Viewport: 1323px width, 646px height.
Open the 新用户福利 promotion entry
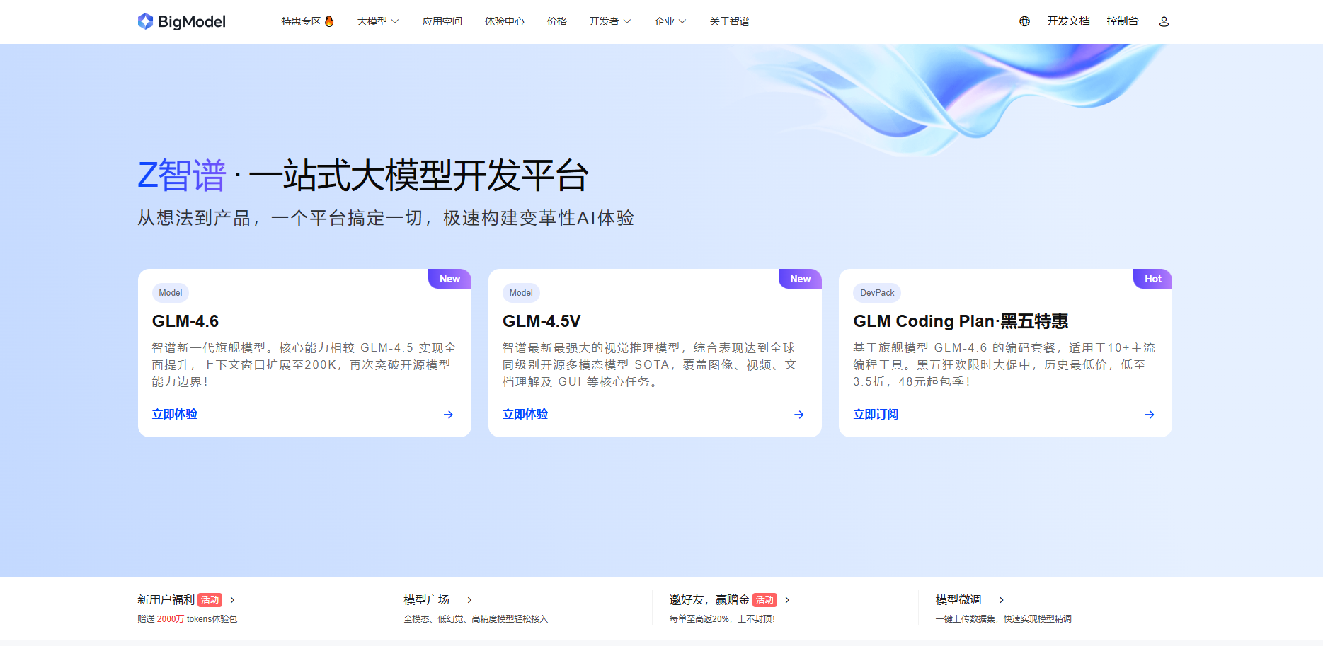[x=166, y=600]
